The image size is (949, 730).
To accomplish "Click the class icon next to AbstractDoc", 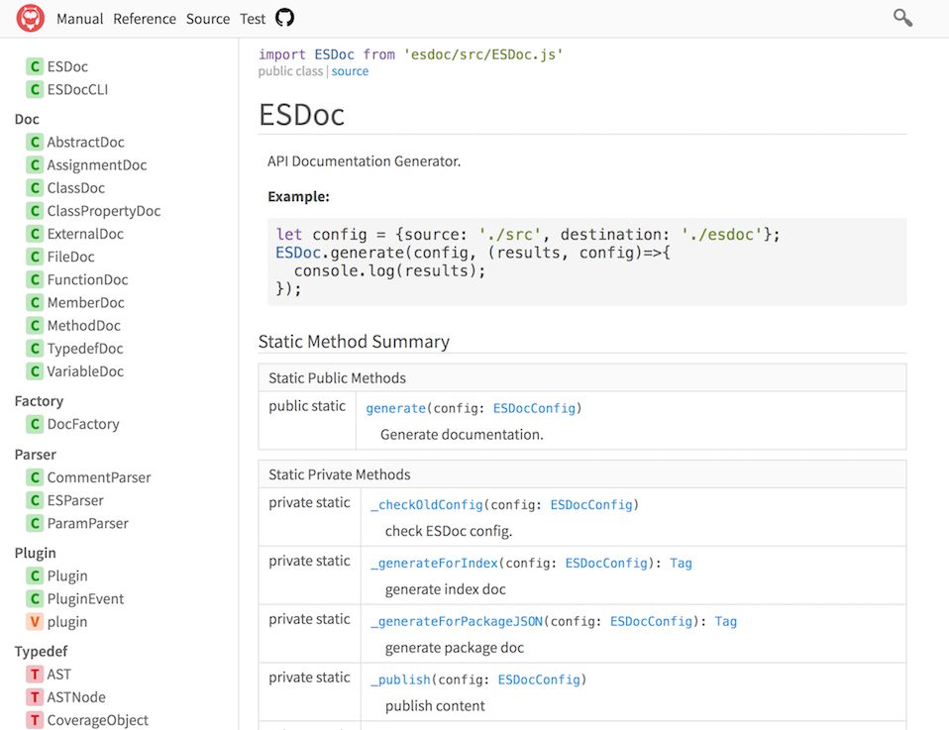I will [x=36, y=142].
